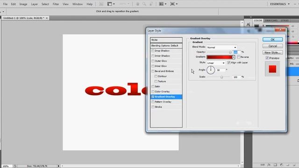Viewport: 299px width, 168px height.
Task: Select the Hand tool icon in the top bar
Action: [x=137, y=4]
